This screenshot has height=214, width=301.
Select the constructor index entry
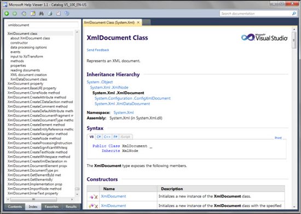19,43
